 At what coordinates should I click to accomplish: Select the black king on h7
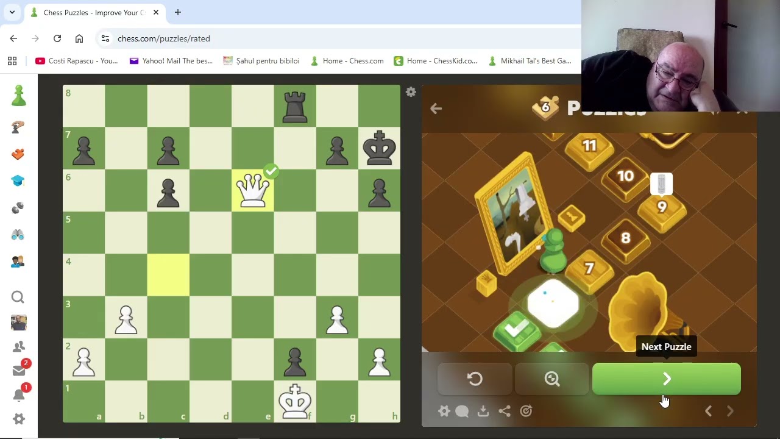tap(379, 148)
